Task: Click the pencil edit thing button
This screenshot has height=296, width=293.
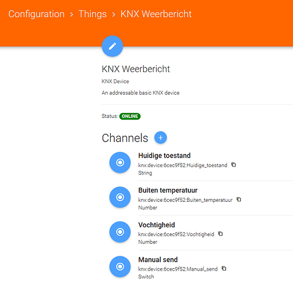Action: coord(112,46)
